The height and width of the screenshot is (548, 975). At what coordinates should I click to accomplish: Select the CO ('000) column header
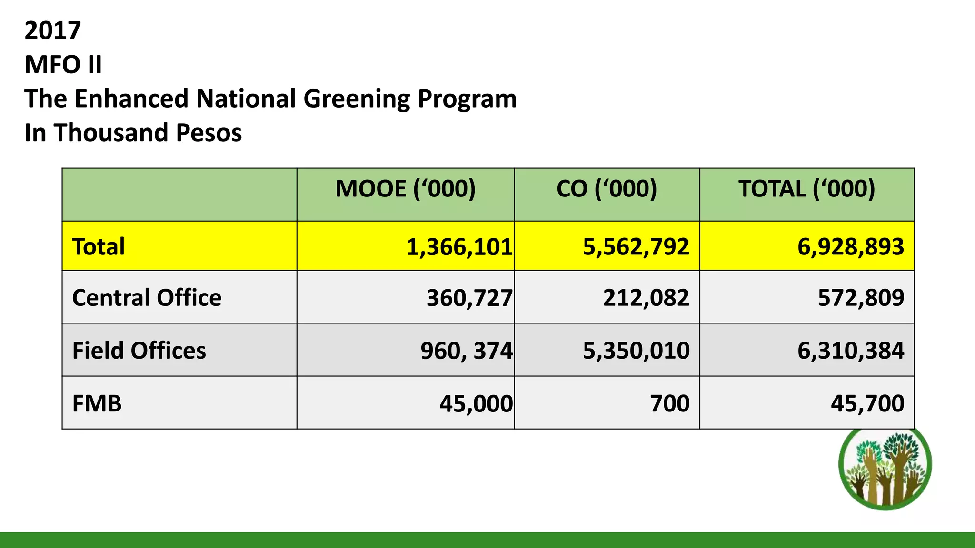point(607,189)
